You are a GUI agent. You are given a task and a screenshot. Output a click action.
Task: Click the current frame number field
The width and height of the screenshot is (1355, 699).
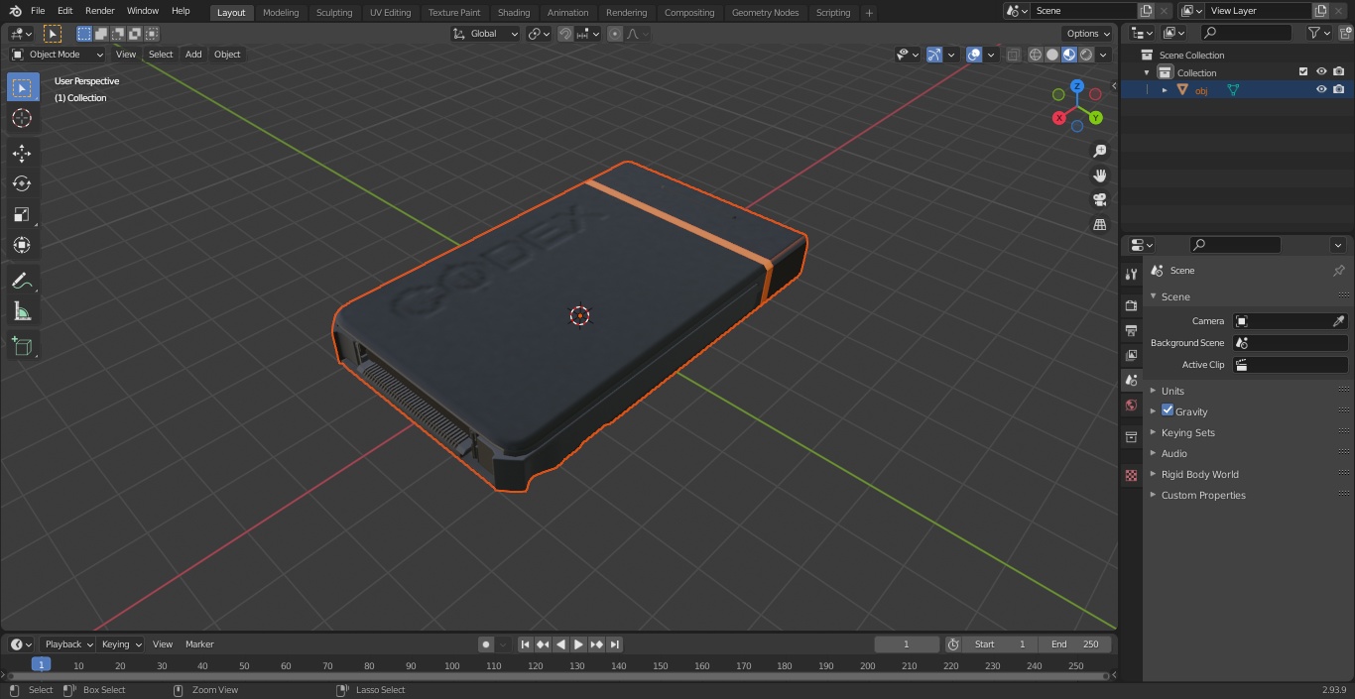pos(907,644)
